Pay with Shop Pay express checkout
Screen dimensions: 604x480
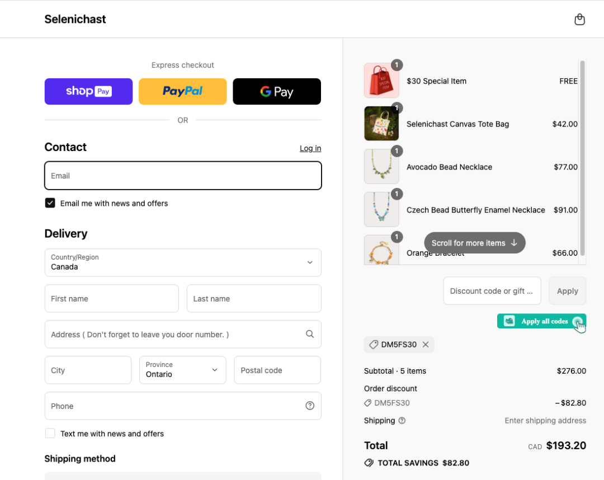pyautogui.click(x=88, y=91)
